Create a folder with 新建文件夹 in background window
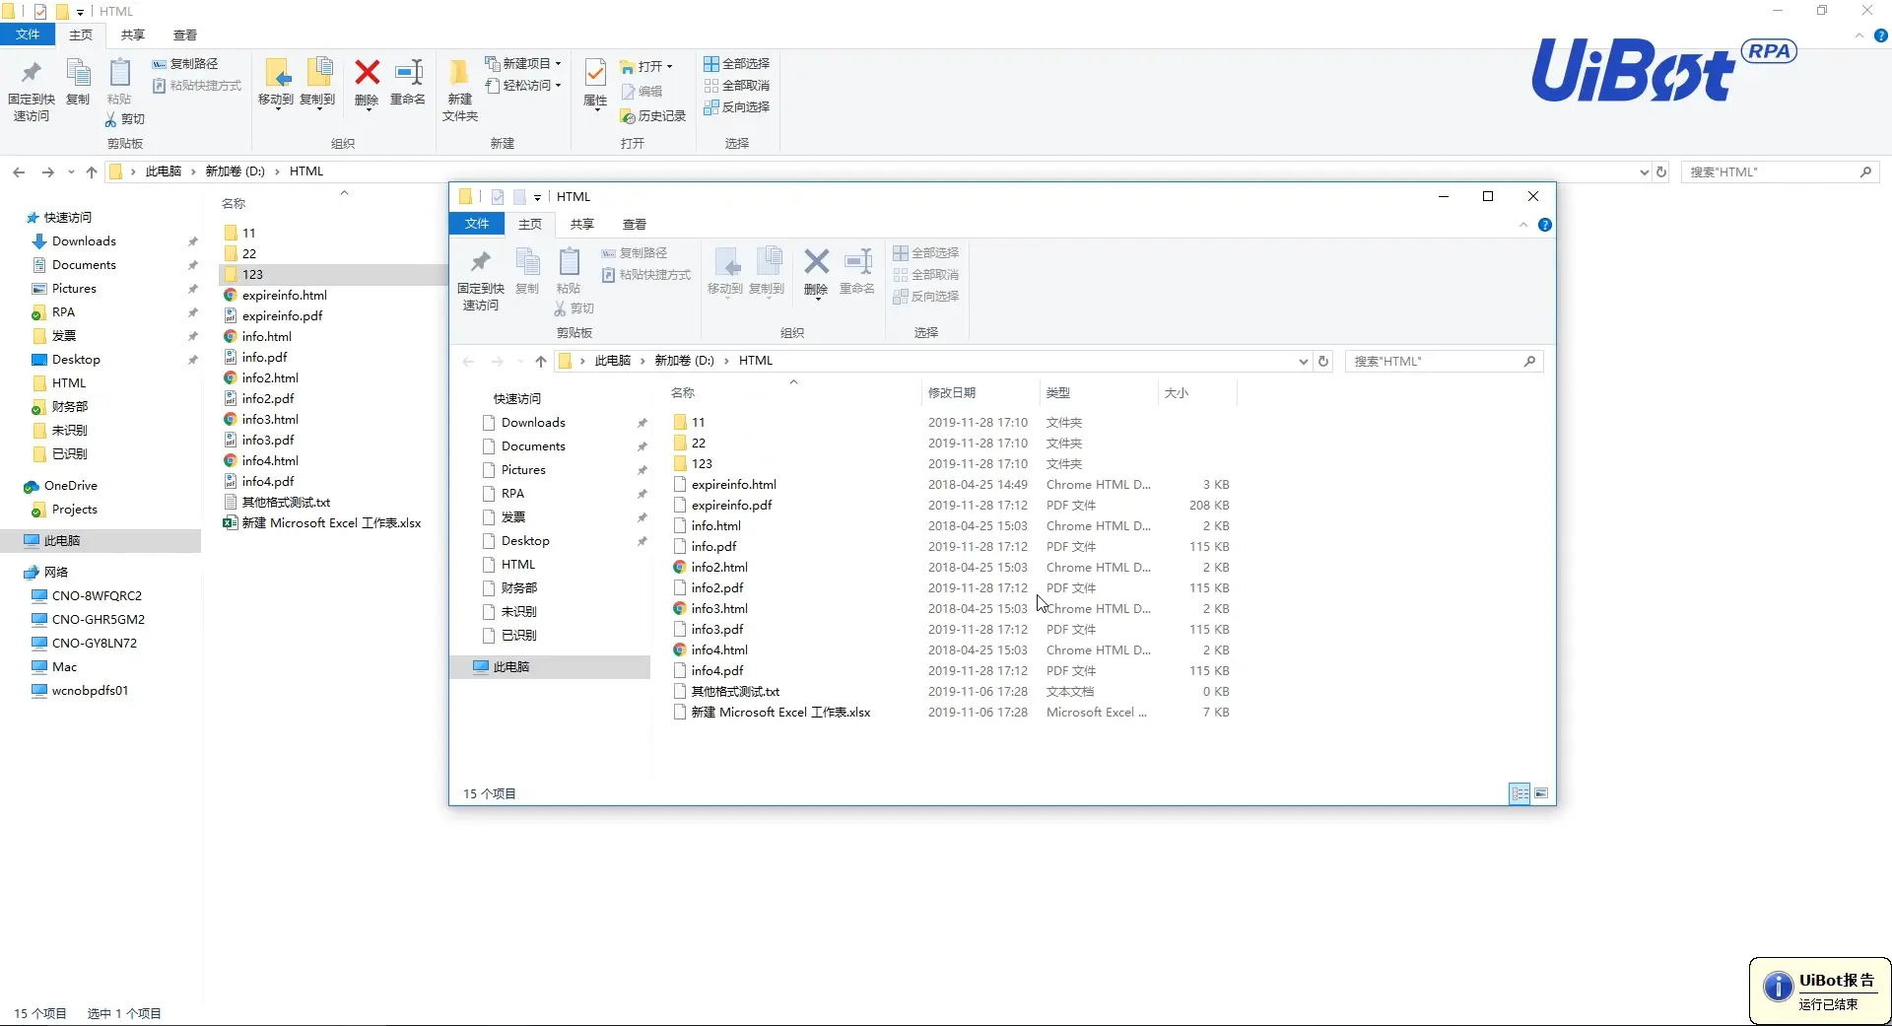 click(460, 91)
